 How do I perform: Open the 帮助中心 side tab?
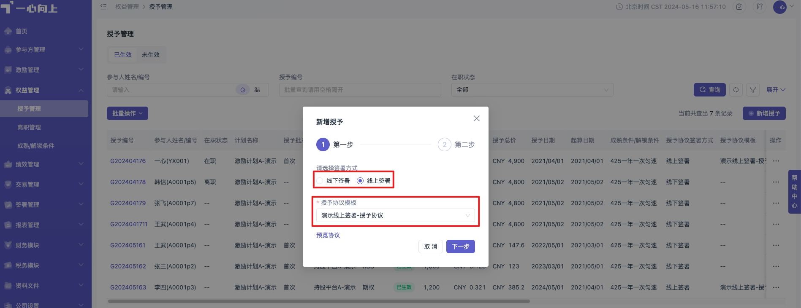[795, 192]
